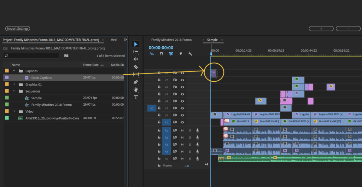Viewport: 362px width, 187px height.
Task: Mute track A1
Action: [182, 130]
